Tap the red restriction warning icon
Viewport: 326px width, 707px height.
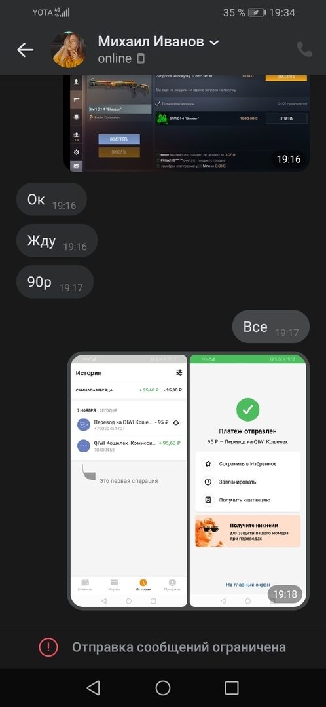(48, 647)
